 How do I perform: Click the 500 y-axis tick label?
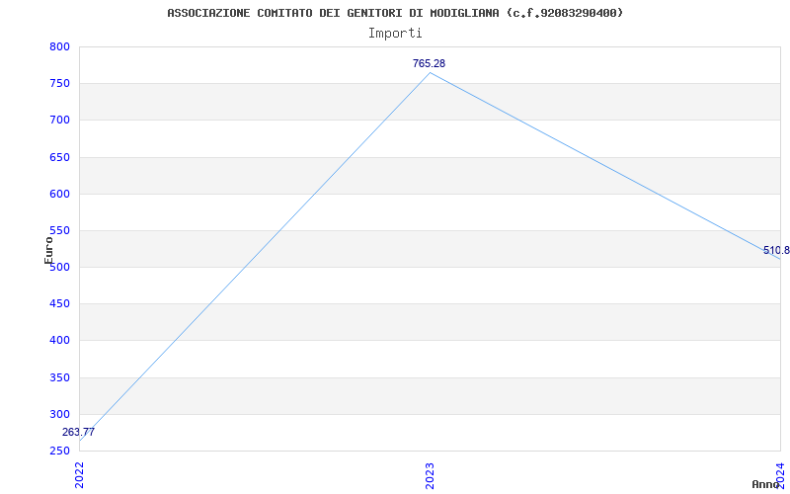60,267
